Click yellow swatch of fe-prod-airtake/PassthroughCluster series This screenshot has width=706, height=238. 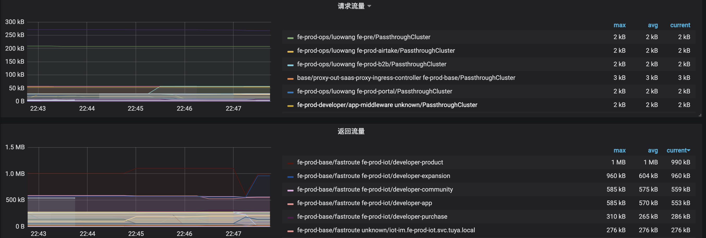(x=290, y=52)
